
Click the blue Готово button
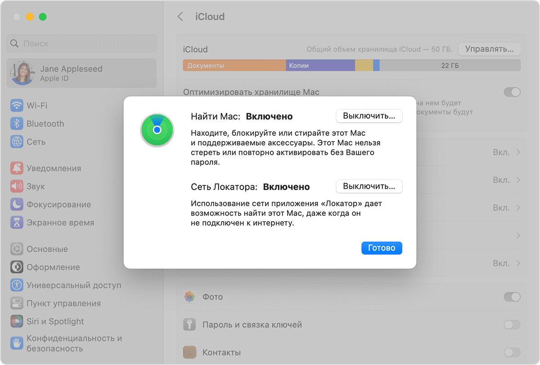click(381, 248)
